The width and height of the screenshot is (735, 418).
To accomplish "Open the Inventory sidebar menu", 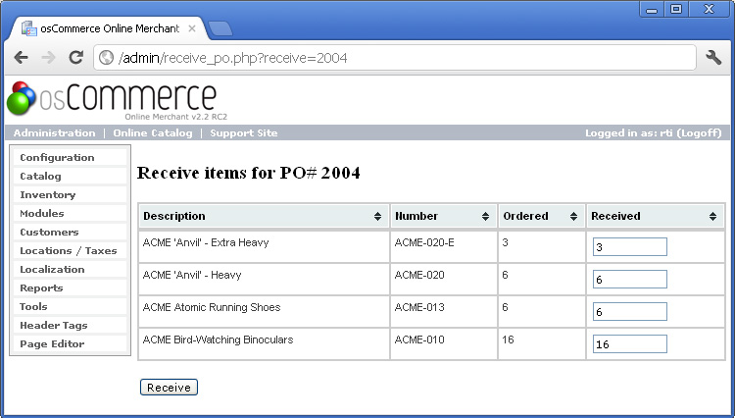I will (70, 194).
